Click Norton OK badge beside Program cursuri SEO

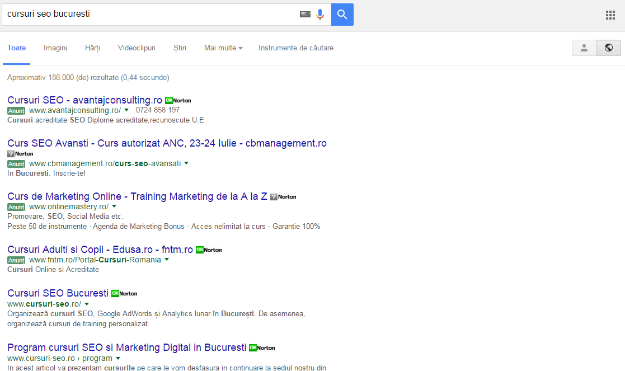[262, 348]
